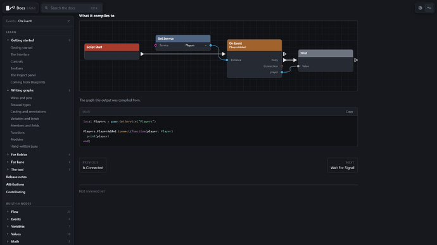The width and height of the screenshot is (437, 245).
Task: Click the Script Start output exec arrow
Action: pyautogui.click(x=142, y=54)
